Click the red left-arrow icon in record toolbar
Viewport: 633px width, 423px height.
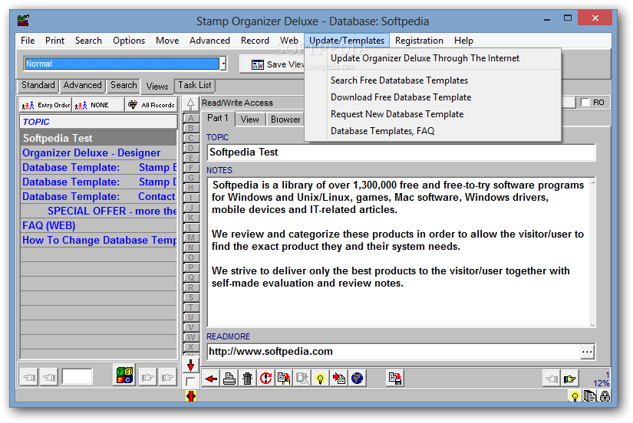[x=211, y=379]
